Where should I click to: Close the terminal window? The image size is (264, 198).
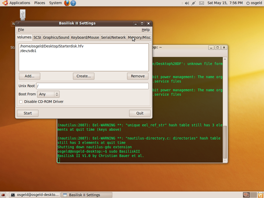click(224, 48)
